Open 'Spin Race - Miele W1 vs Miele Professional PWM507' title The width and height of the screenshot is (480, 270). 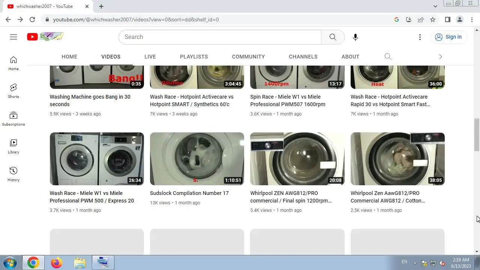click(288, 100)
